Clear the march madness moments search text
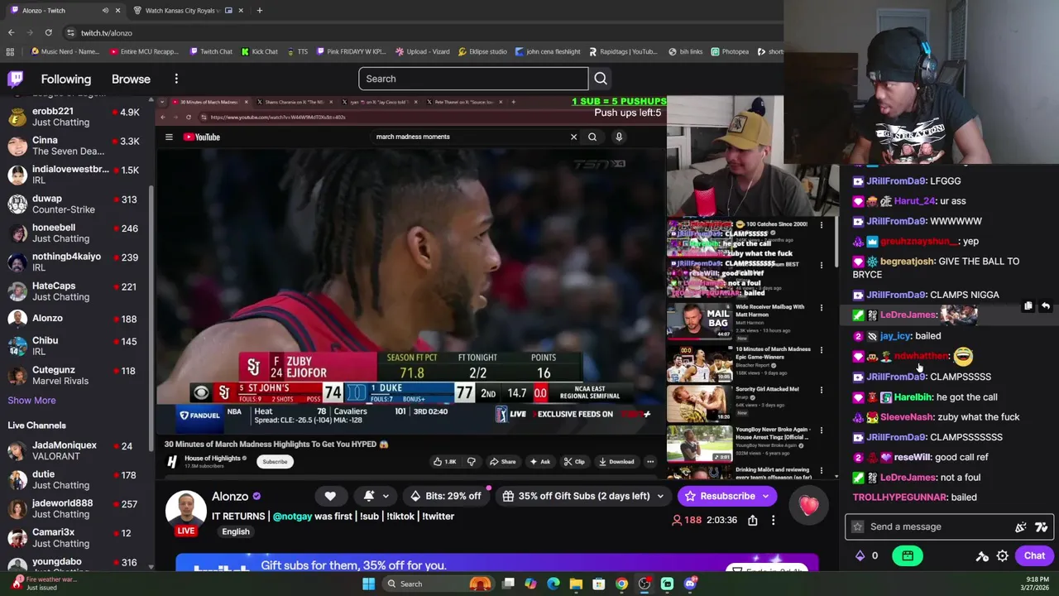Image resolution: width=1059 pixels, height=596 pixels. click(x=573, y=137)
